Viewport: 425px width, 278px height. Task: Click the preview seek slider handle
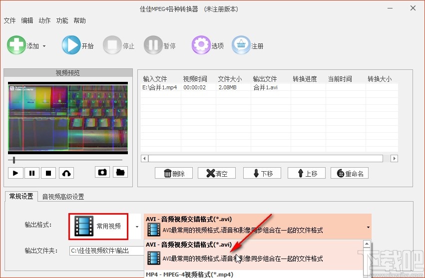point(14,160)
